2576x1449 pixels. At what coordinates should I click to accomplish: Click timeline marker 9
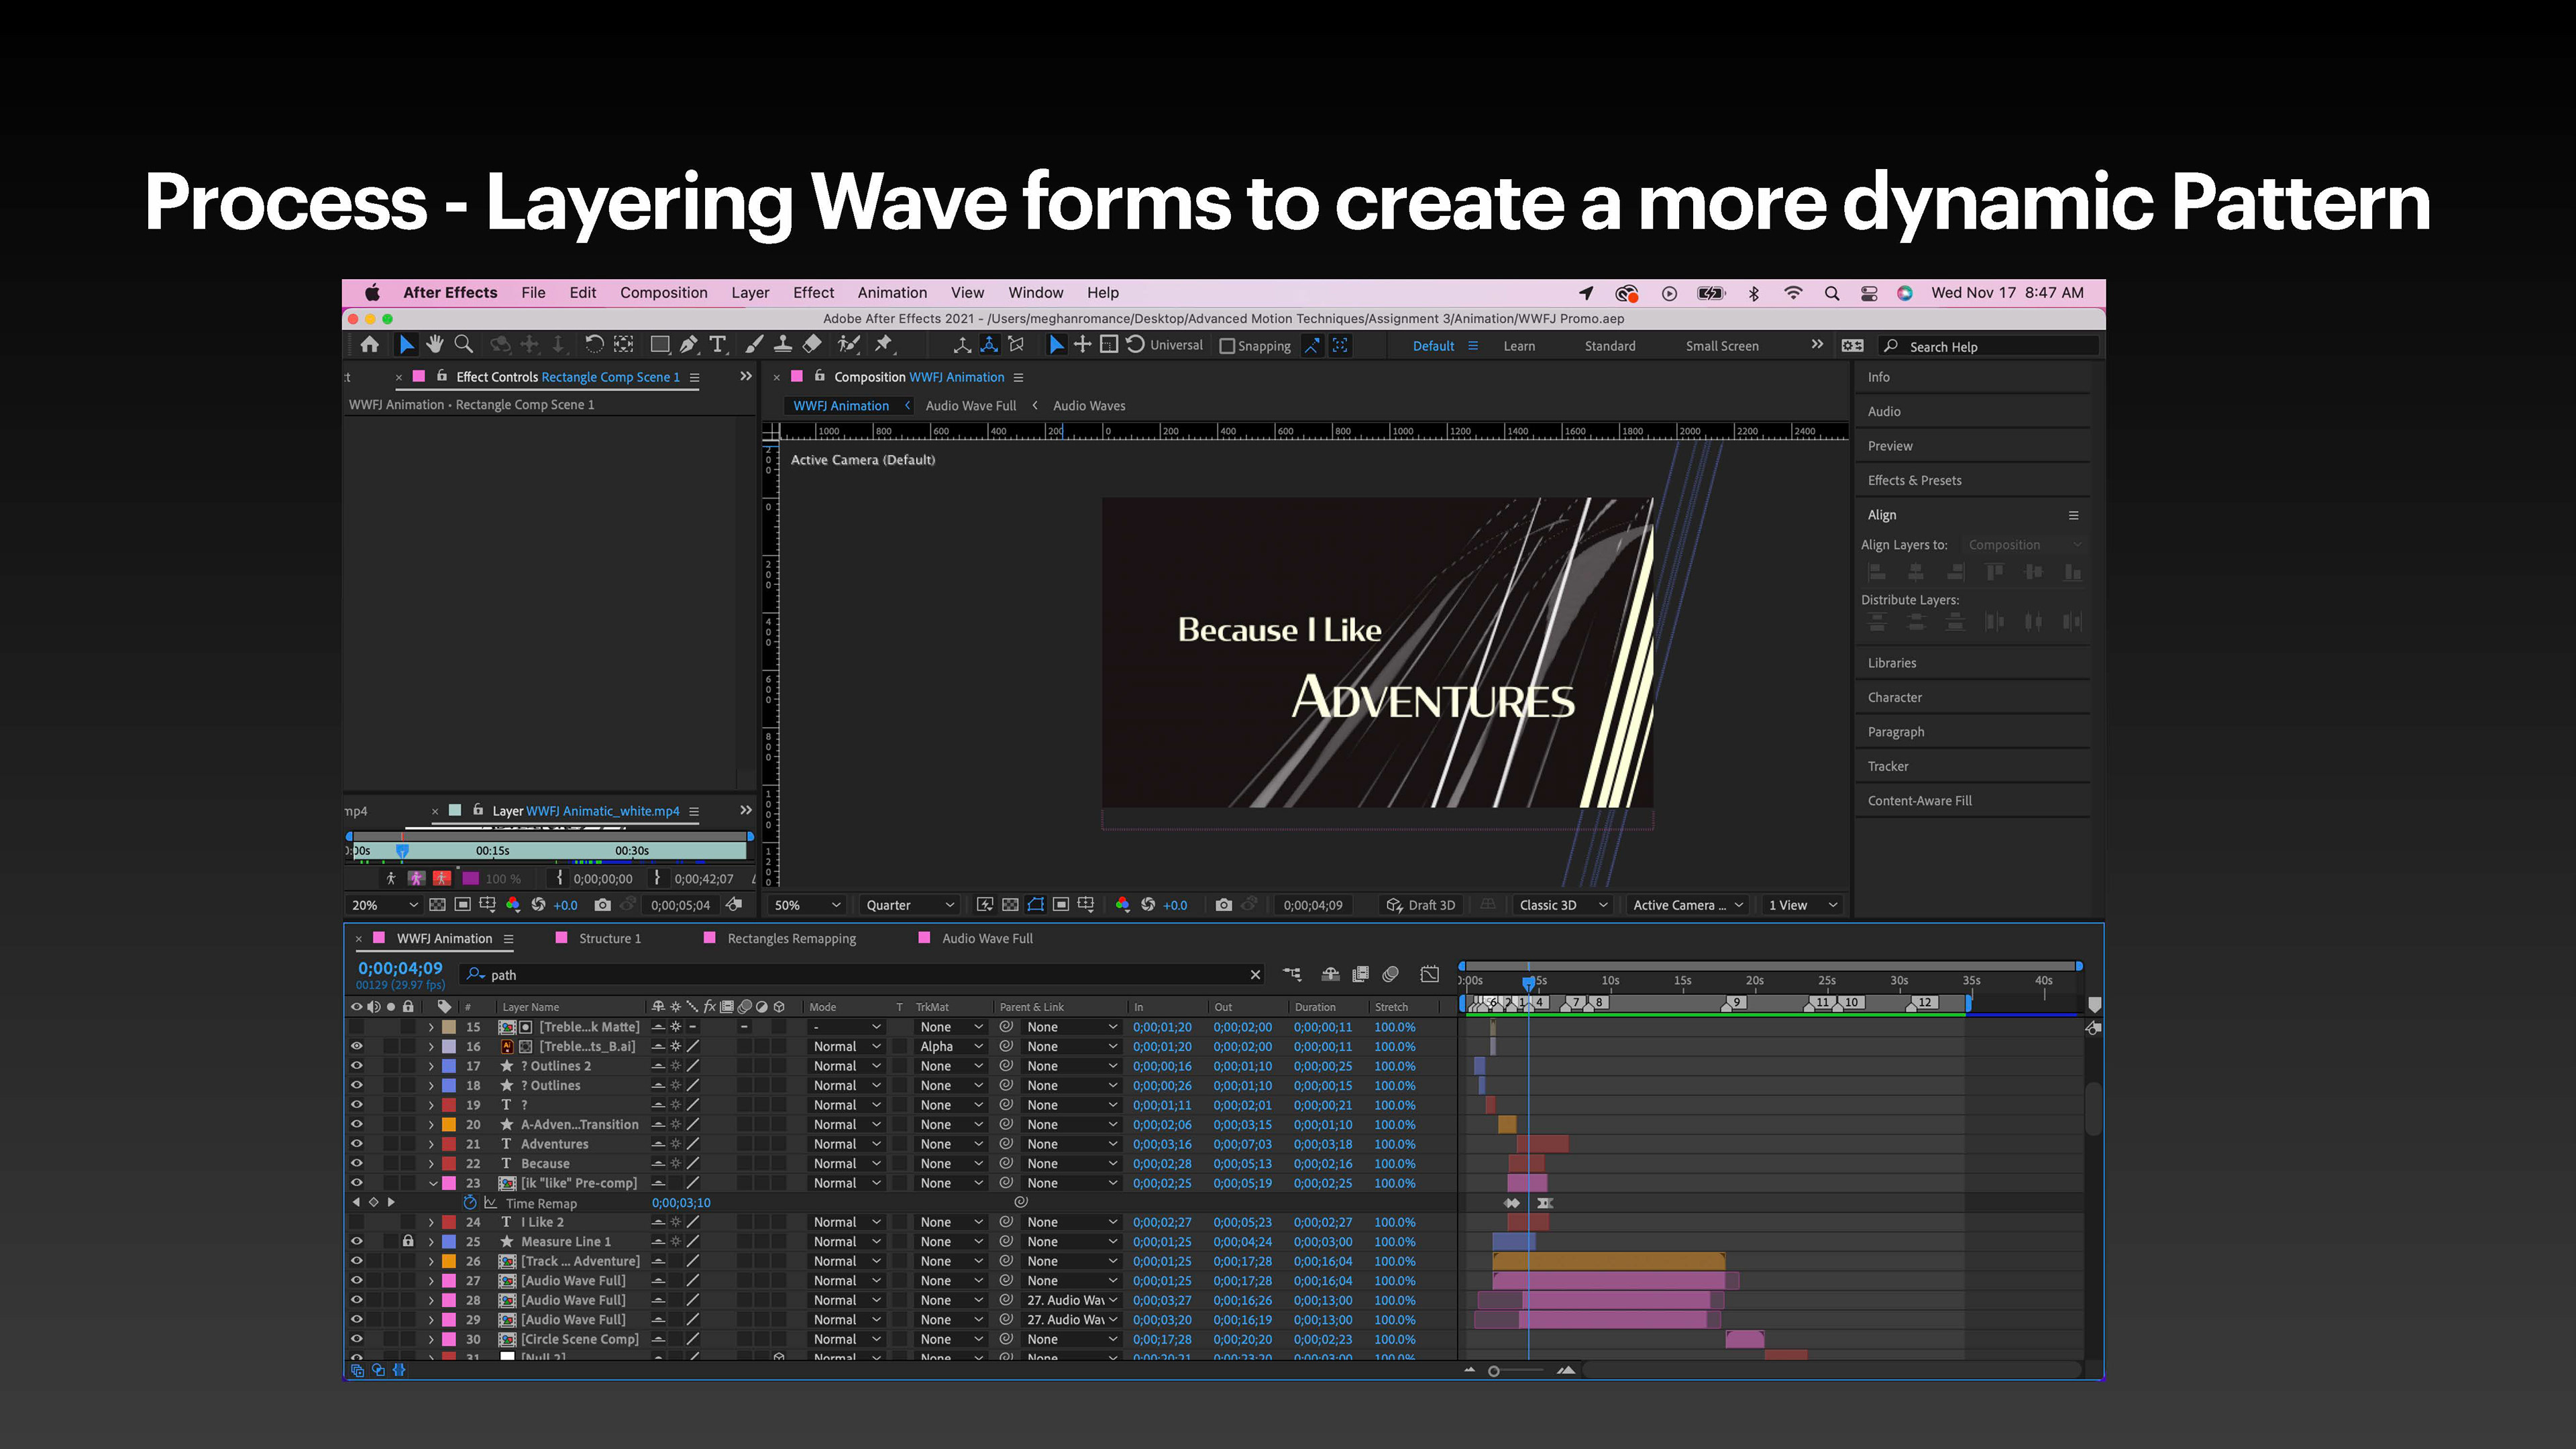click(x=1734, y=1002)
